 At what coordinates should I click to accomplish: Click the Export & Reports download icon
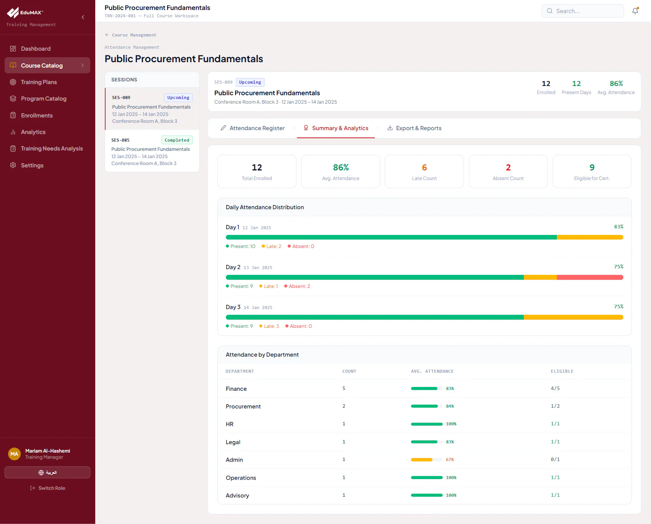[x=390, y=128]
